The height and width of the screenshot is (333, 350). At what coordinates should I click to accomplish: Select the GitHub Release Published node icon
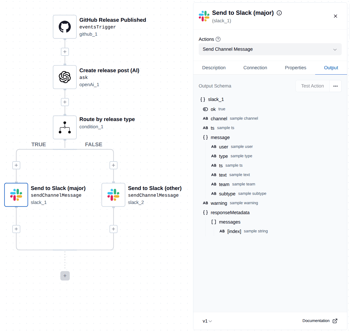click(65, 27)
